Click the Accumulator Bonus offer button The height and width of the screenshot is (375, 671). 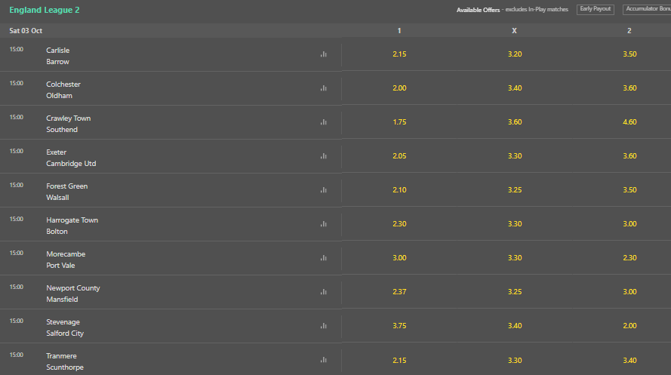tap(647, 9)
